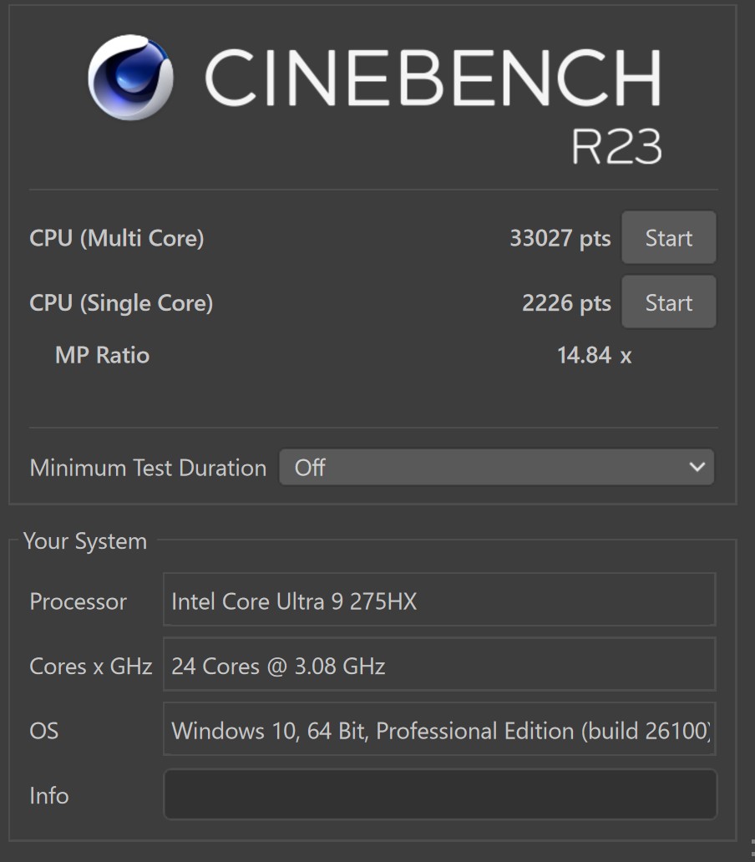Open the Minimum Test Duration dropdown
755x862 pixels.
click(x=496, y=468)
